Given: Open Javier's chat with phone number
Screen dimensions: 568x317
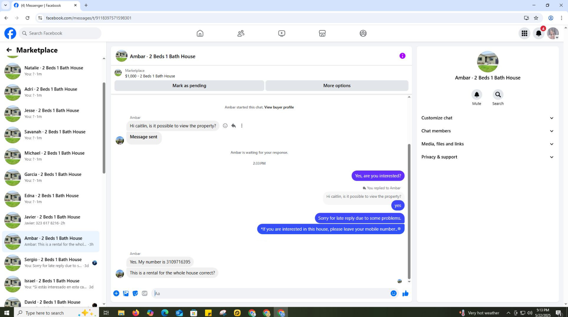Looking at the screenshot, I should pos(51,220).
